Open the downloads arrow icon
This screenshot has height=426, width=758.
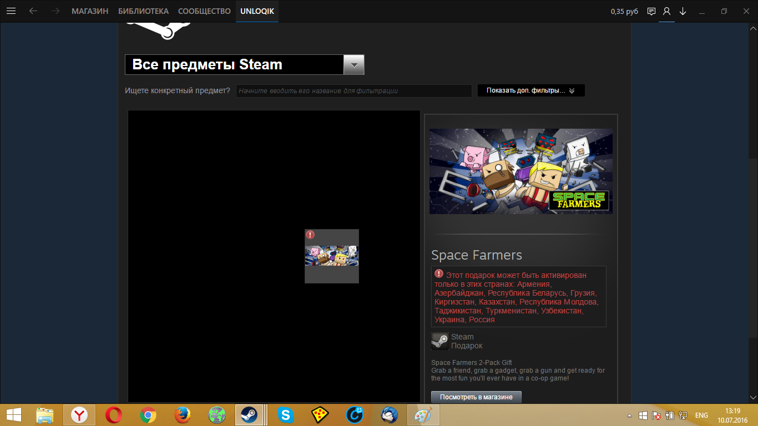tap(683, 11)
